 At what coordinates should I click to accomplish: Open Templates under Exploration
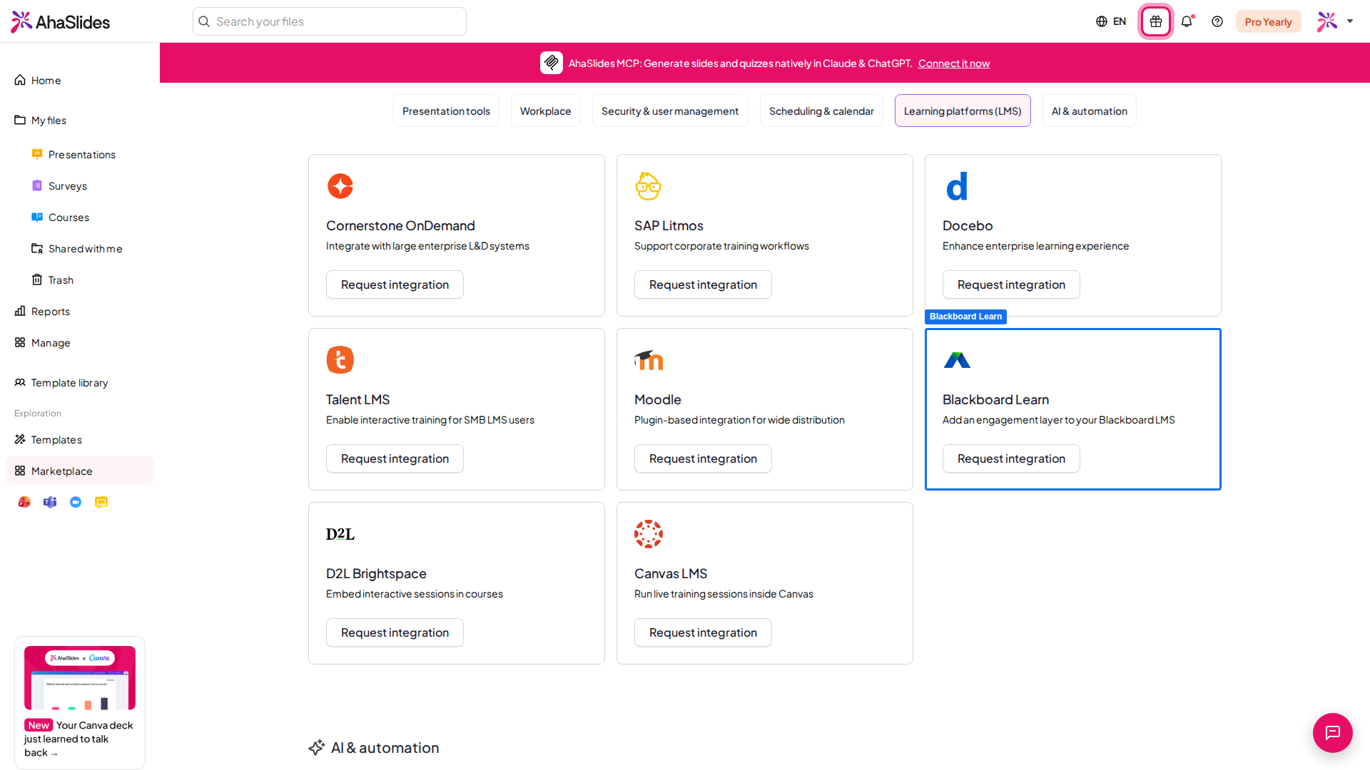(80, 439)
